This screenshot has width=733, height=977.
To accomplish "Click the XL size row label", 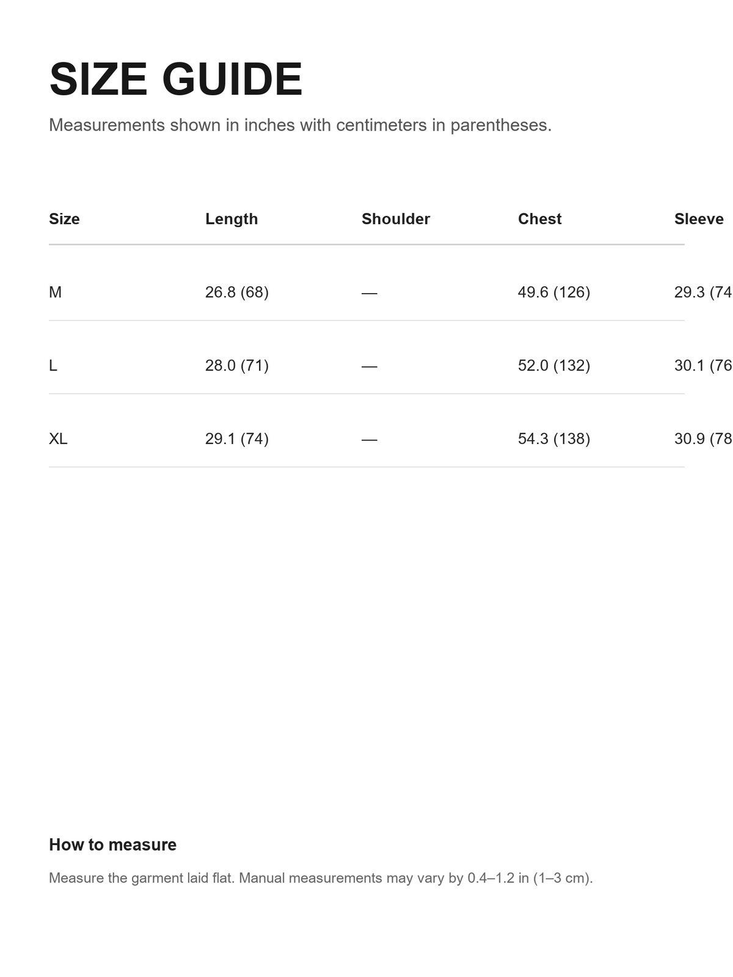I will (x=58, y=439).
